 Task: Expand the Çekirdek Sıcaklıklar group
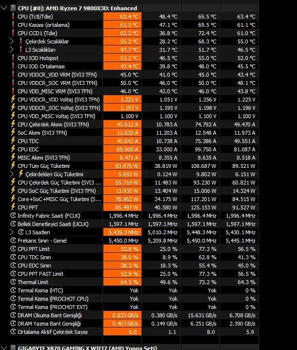click(12, 41)
